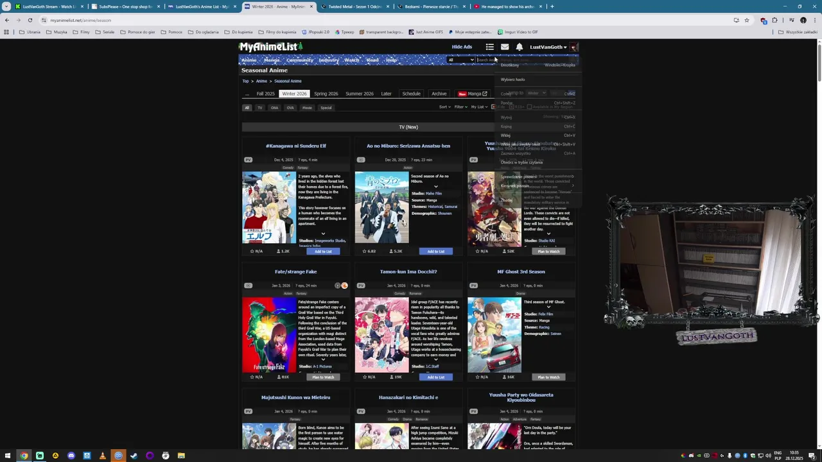Open the LustVanGoth account dropdown
The image size is (822, 462).
548,47
